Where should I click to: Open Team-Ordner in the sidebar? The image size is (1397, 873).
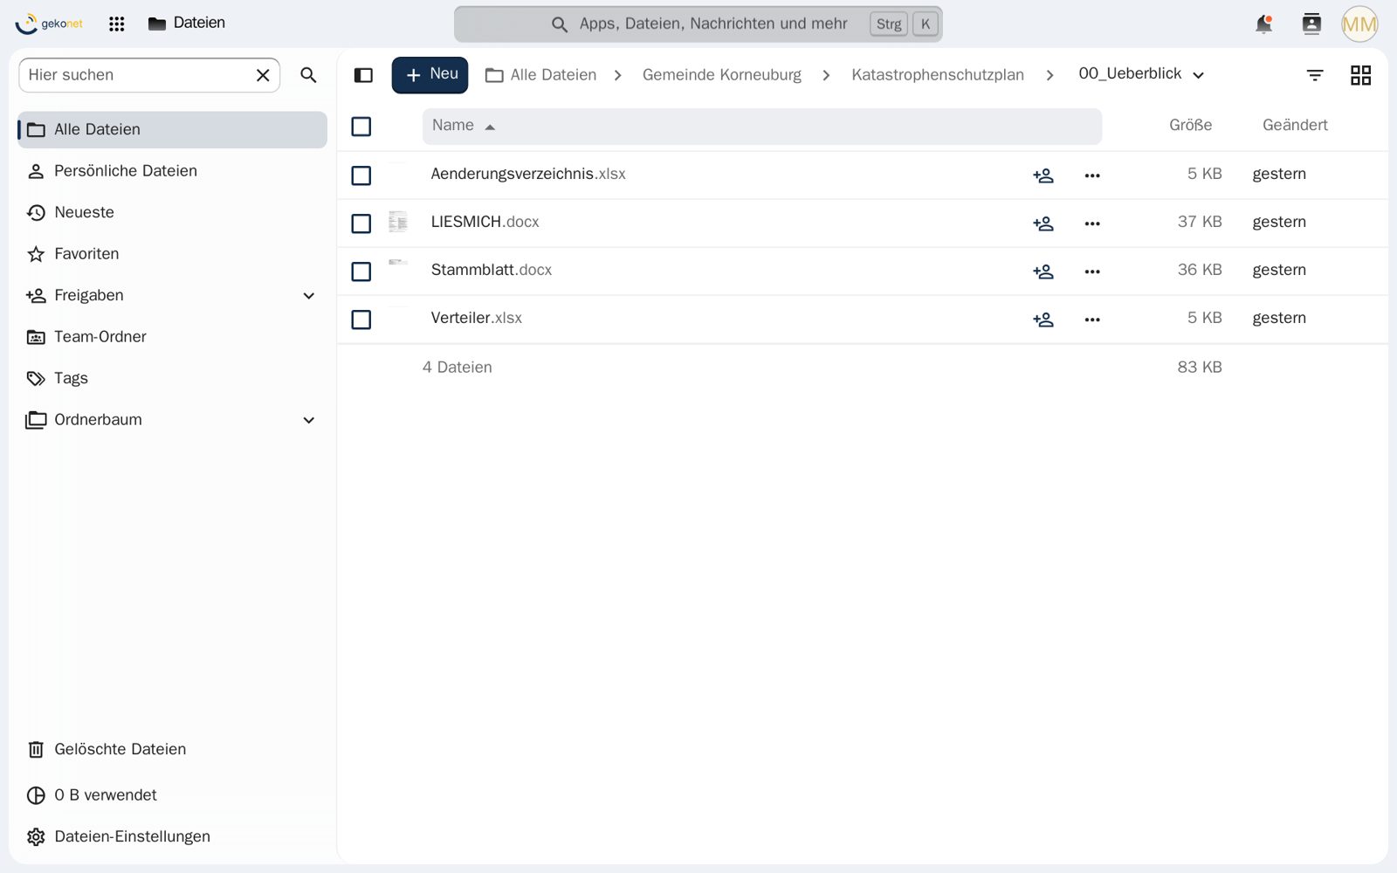point(172,337)
